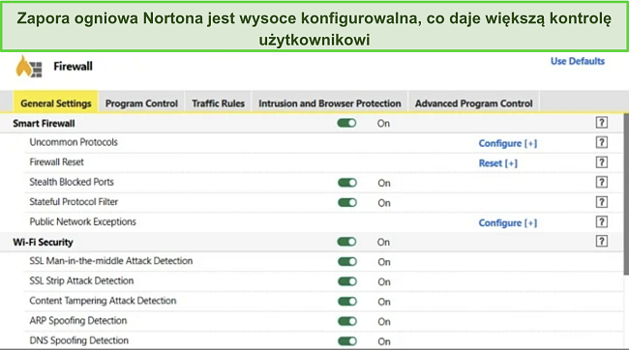The image size is (629, 350).
Task: Open help for Stealth Blocked Ports
Action: (x=601, y=182)
